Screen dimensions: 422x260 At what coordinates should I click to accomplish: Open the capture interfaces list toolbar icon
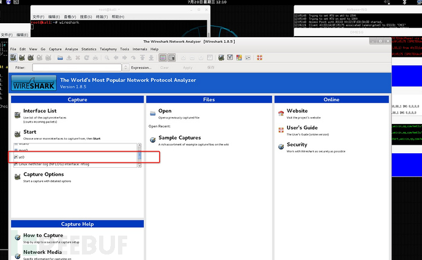(13, 58)
